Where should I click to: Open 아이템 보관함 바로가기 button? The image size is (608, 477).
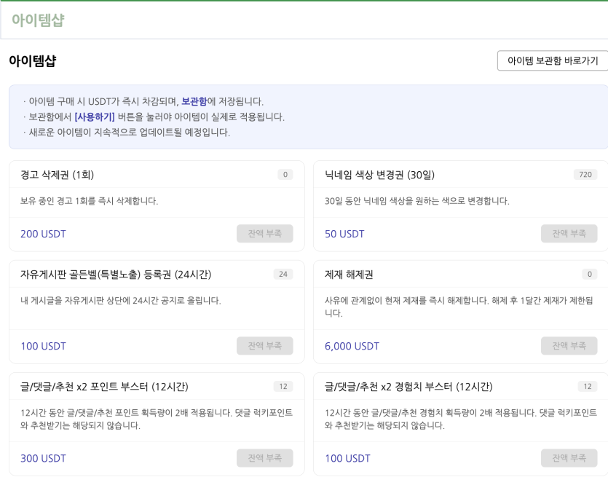pyautogui.click(x=553, y=60)
